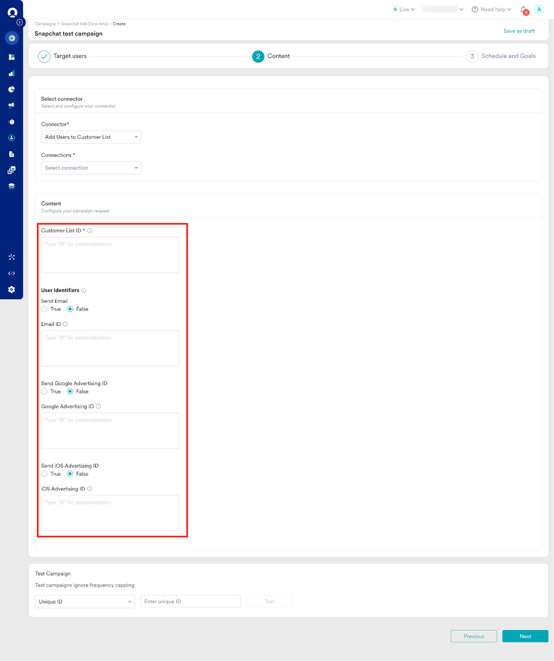Open the user target personalization icon
The image size is (554, 661).
(12, 138)
